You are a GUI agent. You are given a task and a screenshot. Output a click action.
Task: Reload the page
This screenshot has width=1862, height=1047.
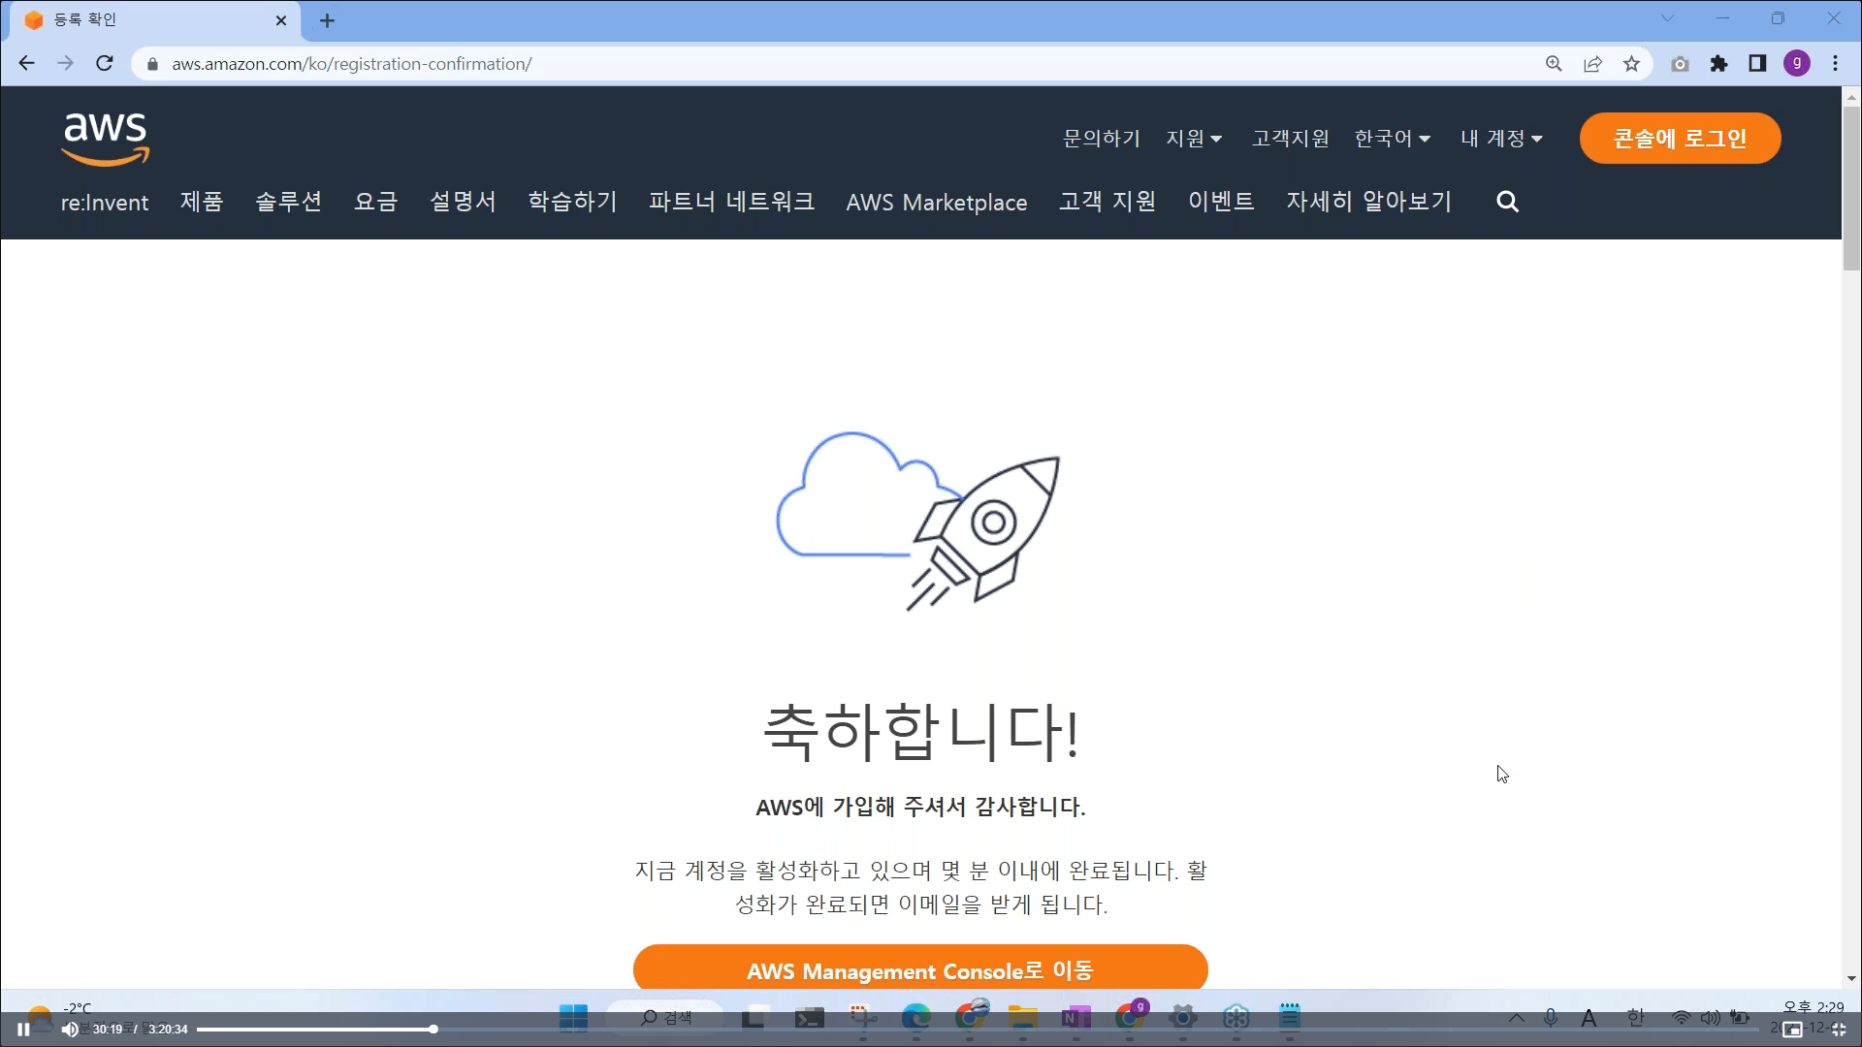pyautogui.click(x=105, y=64)
